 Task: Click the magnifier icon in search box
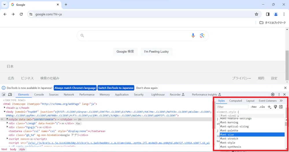click(82, 36)
